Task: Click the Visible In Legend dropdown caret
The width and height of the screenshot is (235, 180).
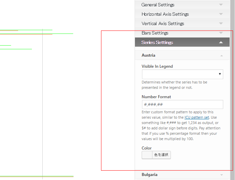Action: tap(220, 74)
